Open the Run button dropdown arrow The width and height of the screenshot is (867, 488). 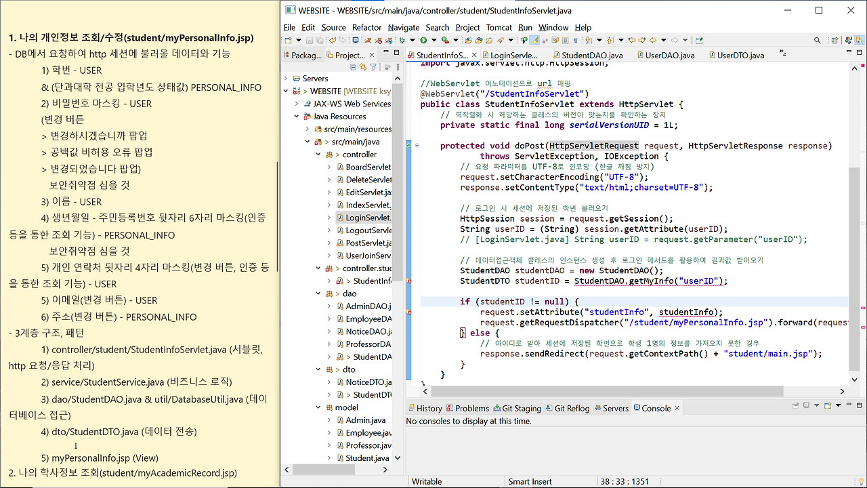tap(433, 41)
